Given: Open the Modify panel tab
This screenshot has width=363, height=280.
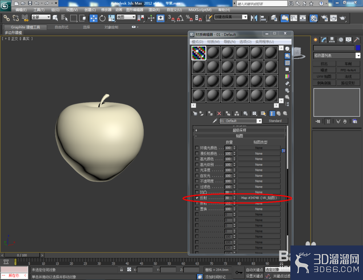Looking at the screenshot, I should pos(324,40).
